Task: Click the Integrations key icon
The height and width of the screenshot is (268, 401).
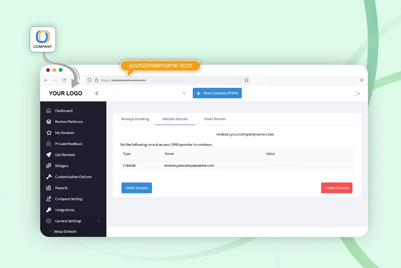Action: (x=49, y=210)
